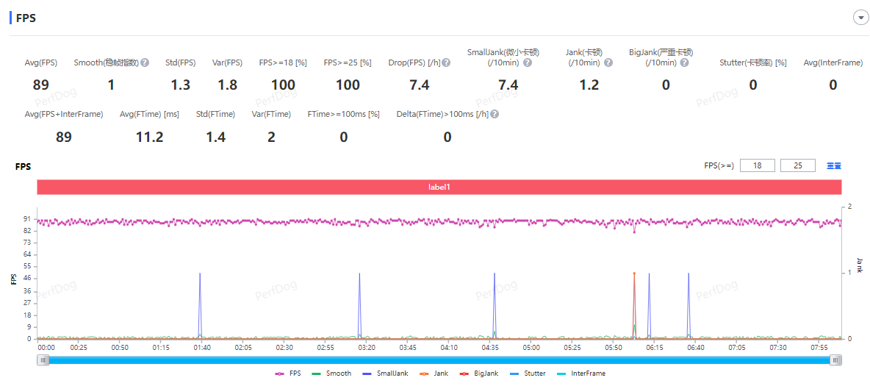Click the blue reset link beside FPS thresholds
This screenshot has width=870, height=386.
pos(834,165)
